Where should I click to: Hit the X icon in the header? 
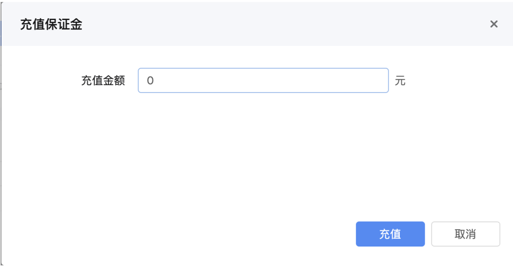tap(494, 24)
